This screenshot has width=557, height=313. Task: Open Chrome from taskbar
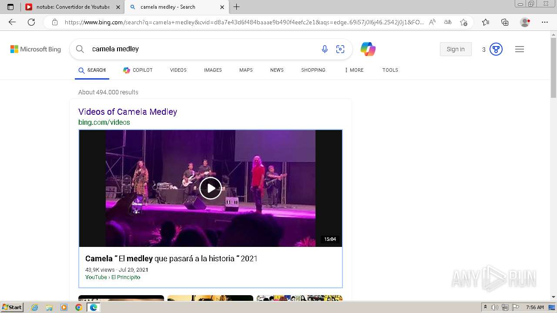78,307
